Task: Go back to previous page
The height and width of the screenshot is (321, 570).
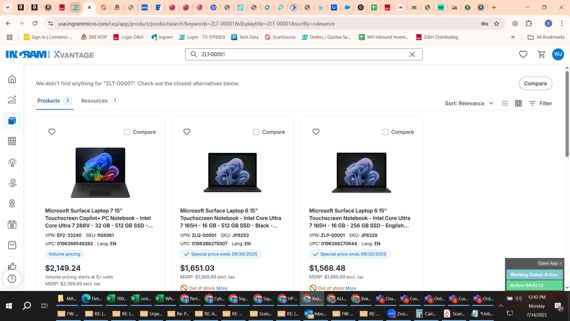Action: (x=8, y=23)
